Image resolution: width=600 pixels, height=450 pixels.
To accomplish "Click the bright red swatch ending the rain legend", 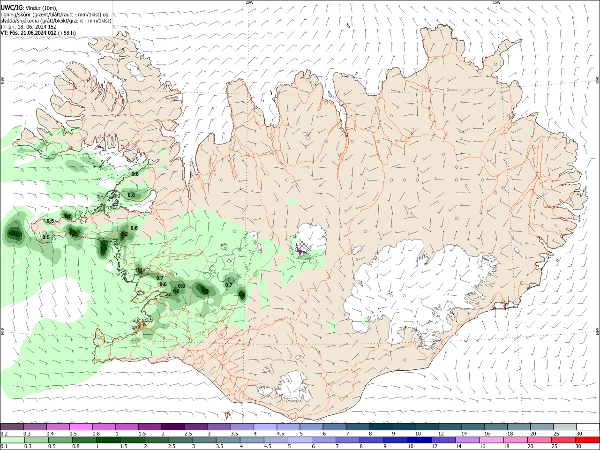I will click(587, 440).
